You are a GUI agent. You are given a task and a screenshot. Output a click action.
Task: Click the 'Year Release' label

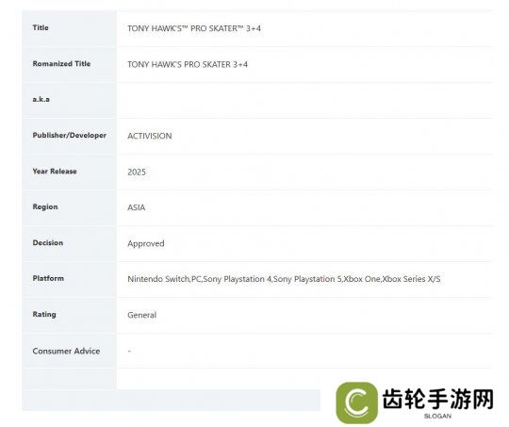55,172
